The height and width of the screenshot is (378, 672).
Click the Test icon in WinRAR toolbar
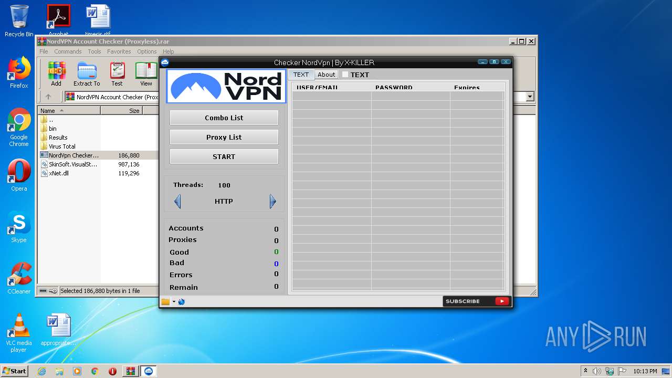[x=117, y=74]
